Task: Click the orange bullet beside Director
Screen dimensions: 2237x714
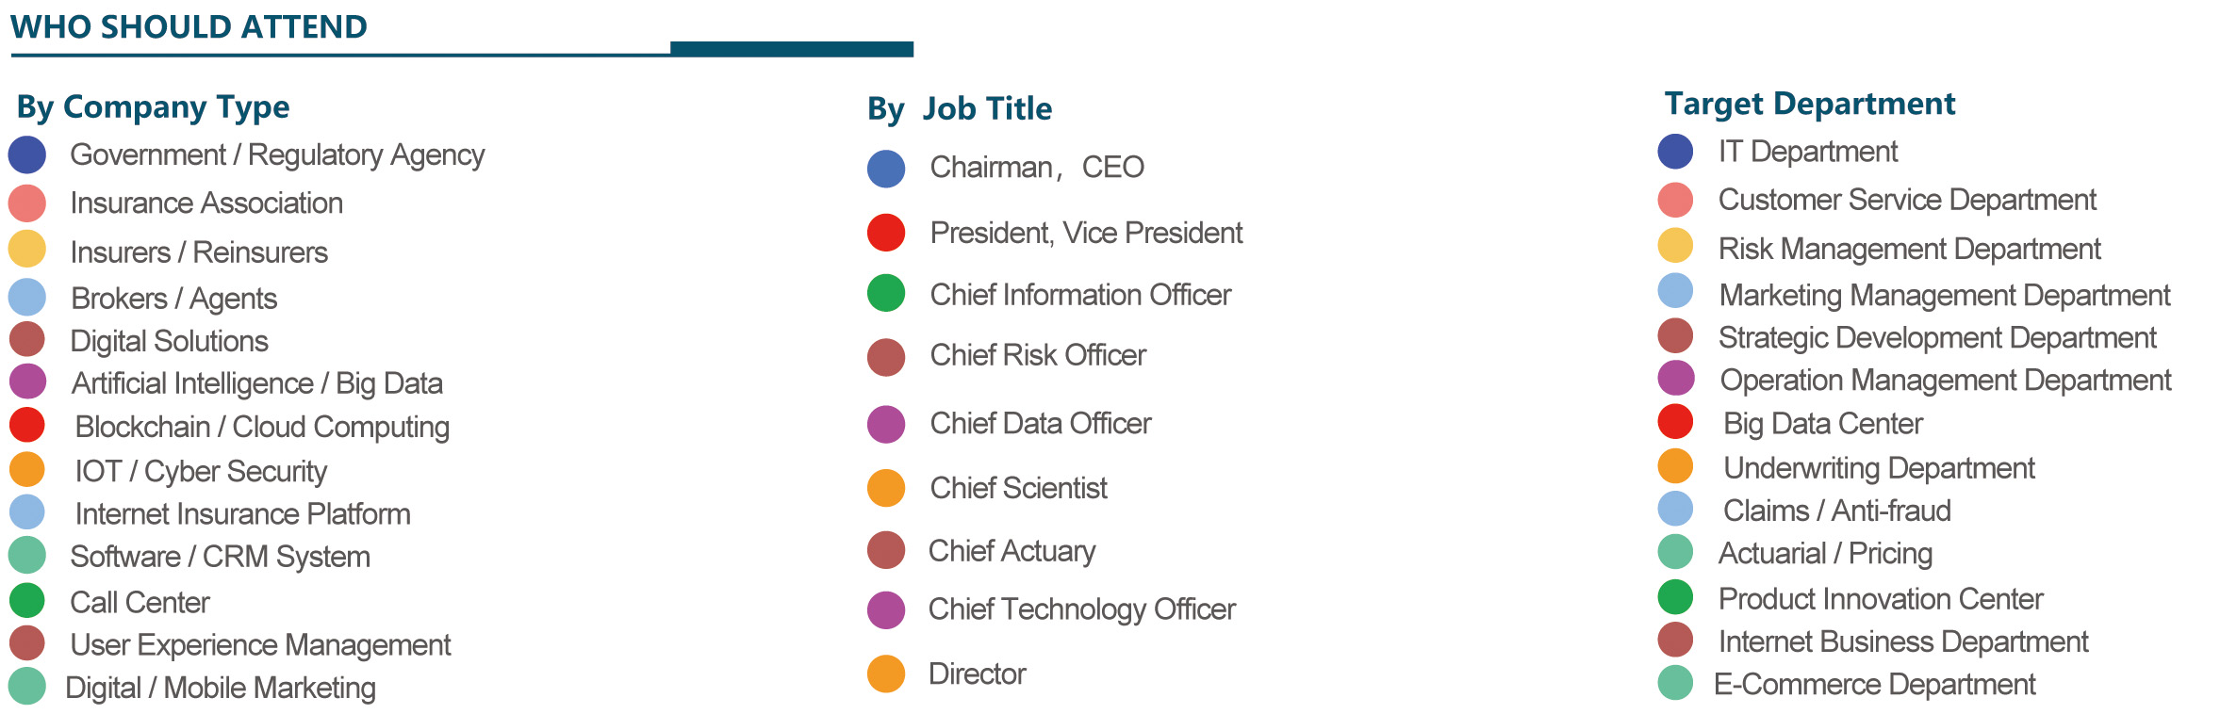Action: pyautogui.click(x=886, y=673)
